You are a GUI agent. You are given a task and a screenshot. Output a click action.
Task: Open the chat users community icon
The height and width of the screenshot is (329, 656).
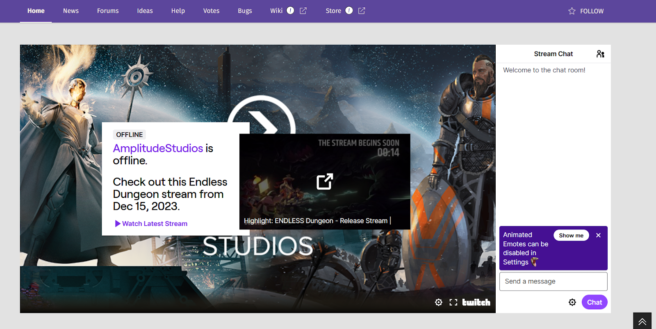point(600,54)
